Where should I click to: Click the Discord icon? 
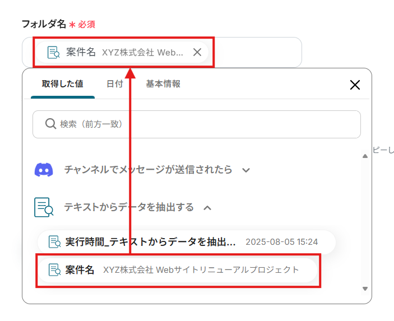pyautogui.click(x=44, y=170)
